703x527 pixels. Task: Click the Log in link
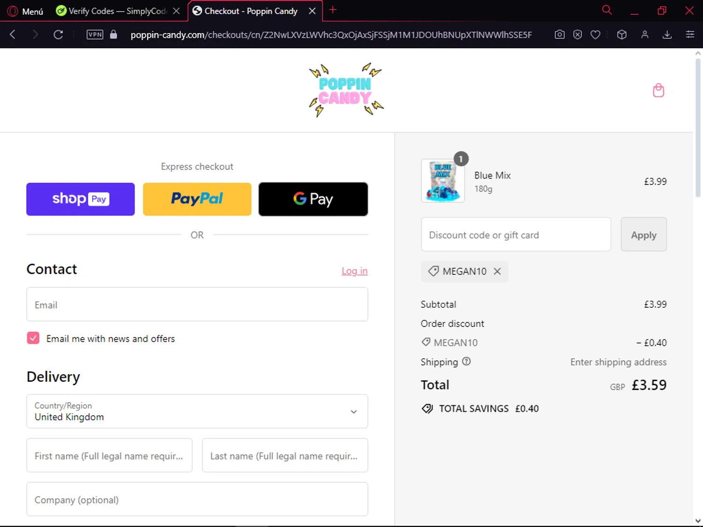[354, 271]
